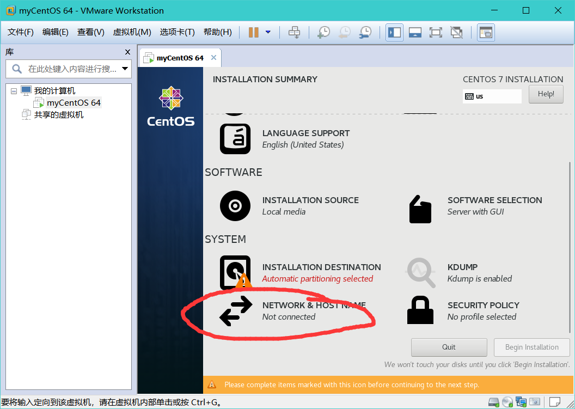The width and height of the screenshot is (575, 409).
Task: Toggle the library sidebar view button
Action: click(395, 33)
